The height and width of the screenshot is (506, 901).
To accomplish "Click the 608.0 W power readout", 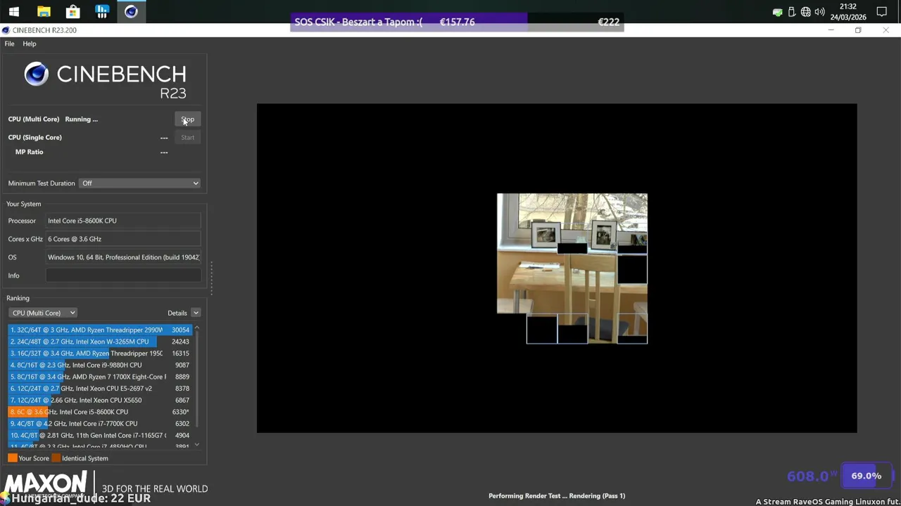I will [x=812, y=476].
